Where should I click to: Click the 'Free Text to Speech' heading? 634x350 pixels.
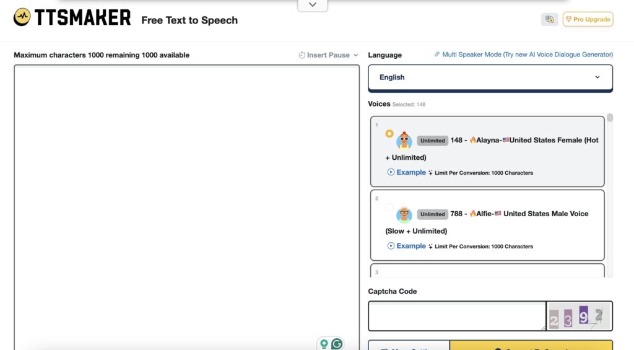(x=189, y=20)
